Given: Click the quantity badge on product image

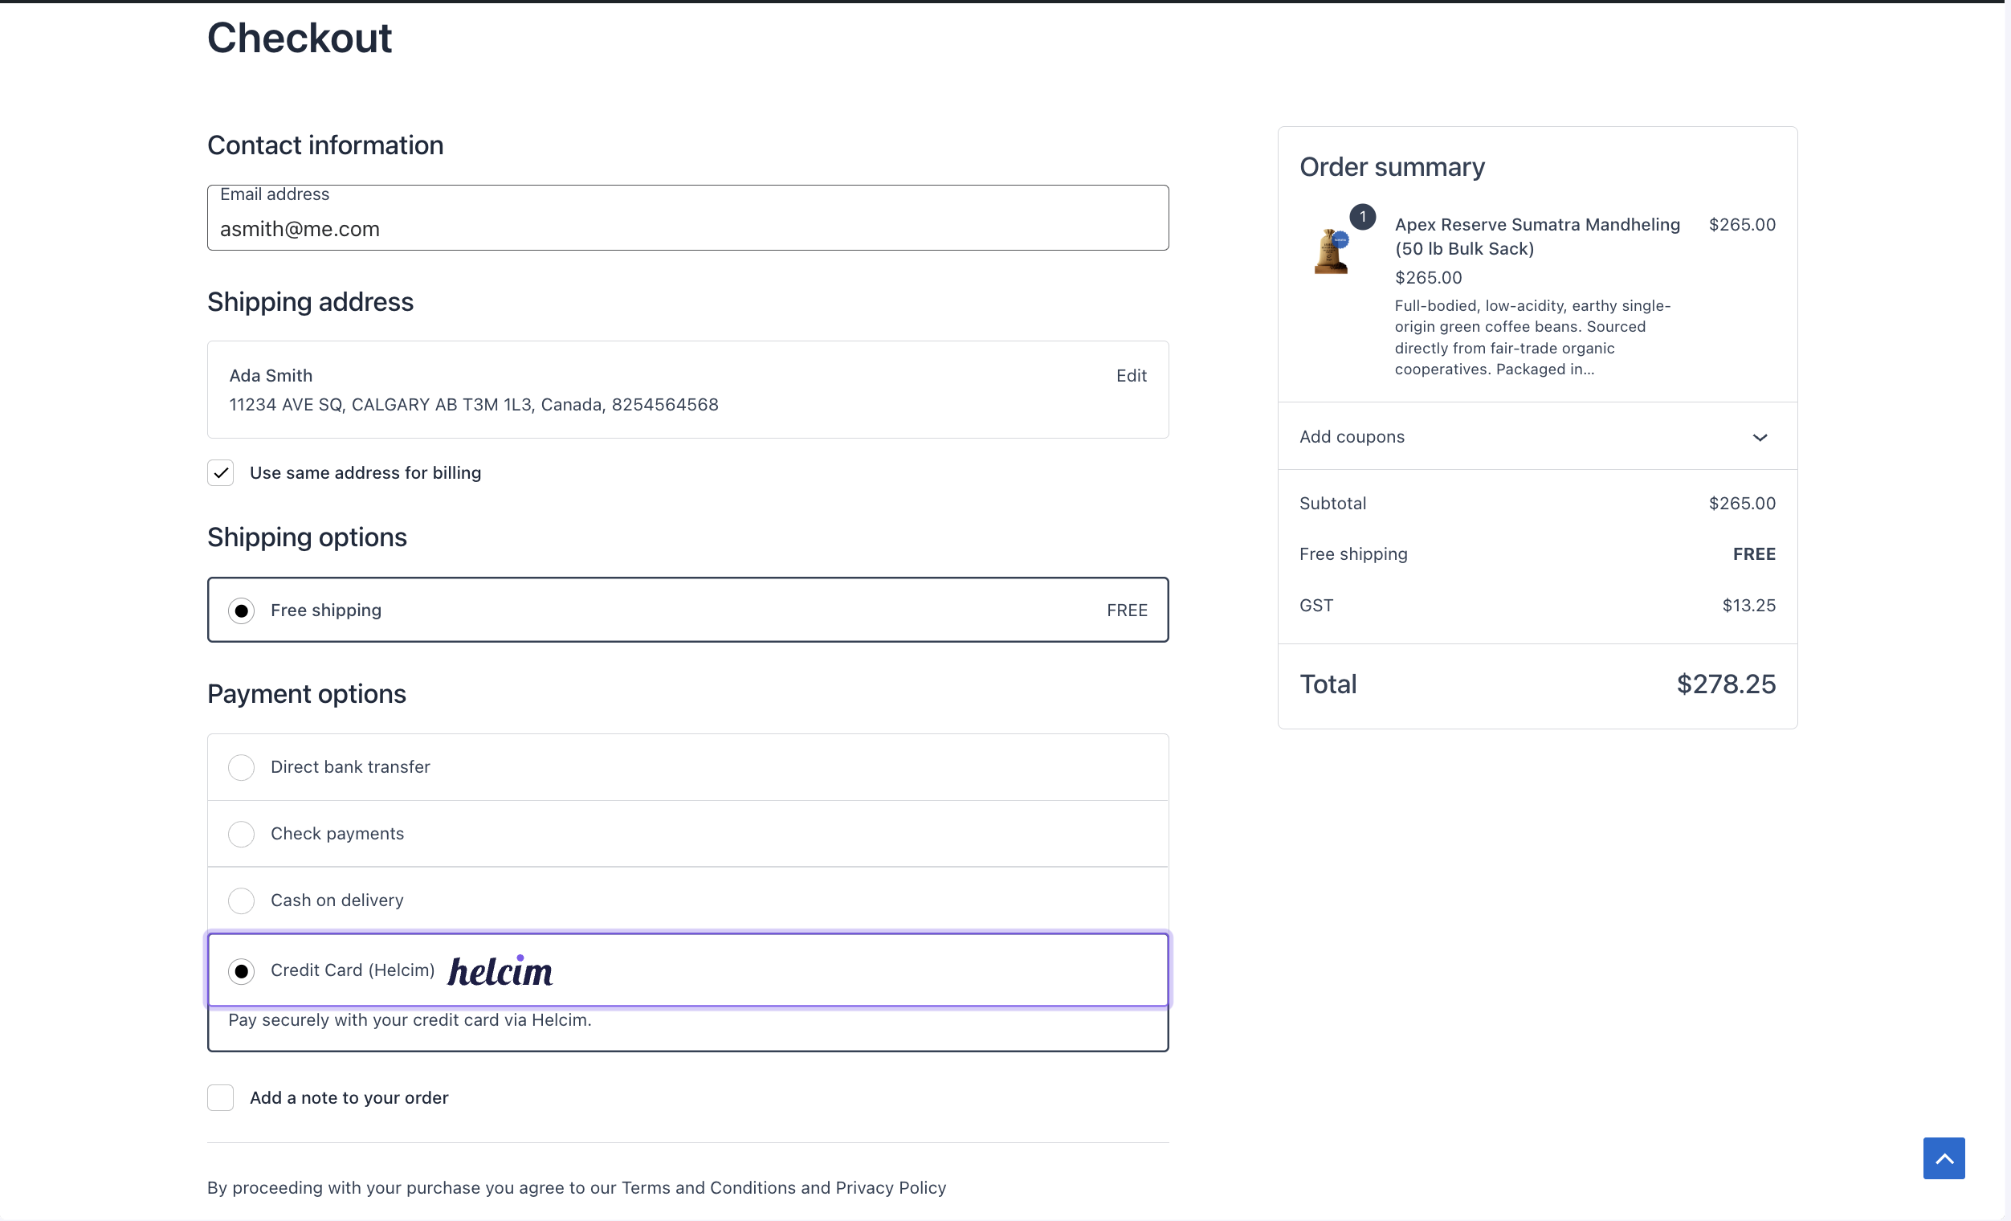Looking at the screenshot, I should tap(1362, 217).
